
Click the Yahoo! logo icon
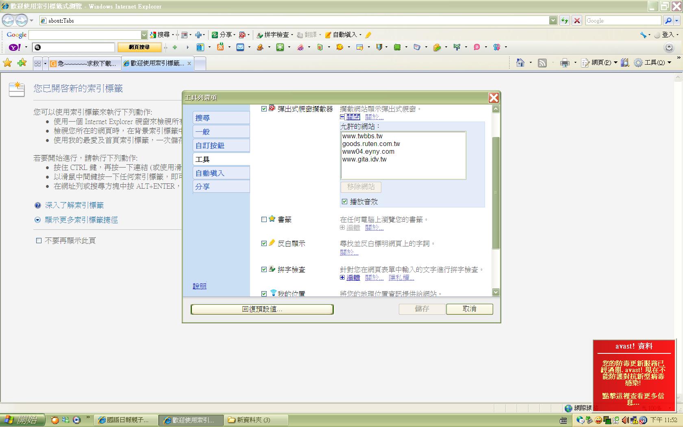pyautogui.click(x=15, y=47)
